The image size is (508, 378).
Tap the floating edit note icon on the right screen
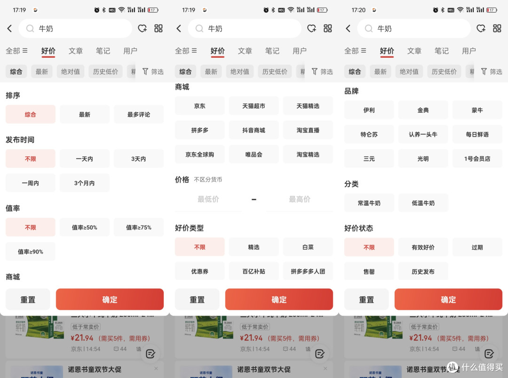(x=489, y=354)
